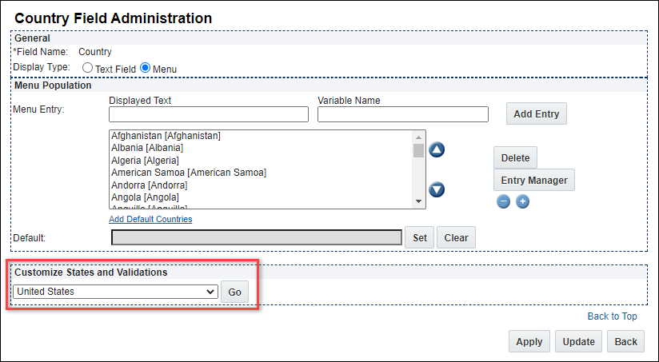Open the United States country dropdown
The width and height of the screenshot is (659, 362).
point(116,292)
